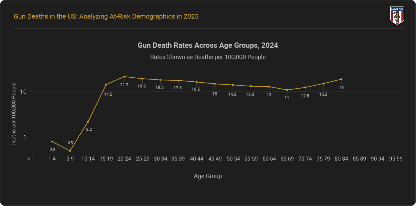Click the Ammo.com shield logo

click(x=397, y=15)
